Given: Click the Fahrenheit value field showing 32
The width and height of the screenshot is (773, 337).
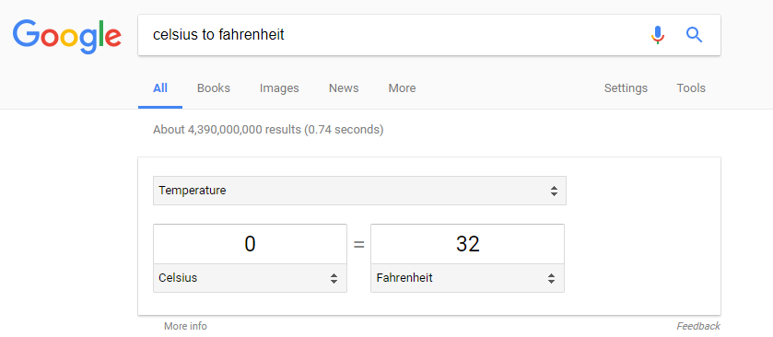Looking at the screenshot, I should pyautogui.click(x=467, y=244).
